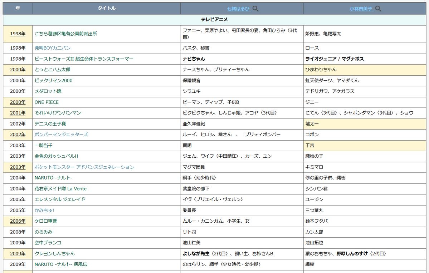Viewport: 429px width, 273px height.
Task: Open the NARUTO -ナルト- 2004 title link
Action: click(53, 178)
